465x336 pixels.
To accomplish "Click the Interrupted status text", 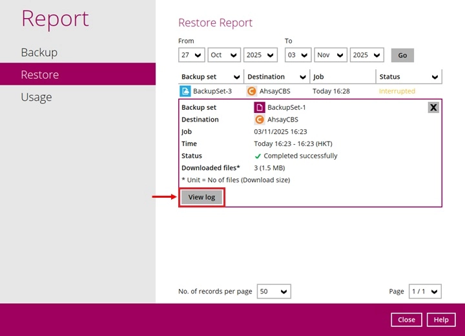I will point(397,91).
